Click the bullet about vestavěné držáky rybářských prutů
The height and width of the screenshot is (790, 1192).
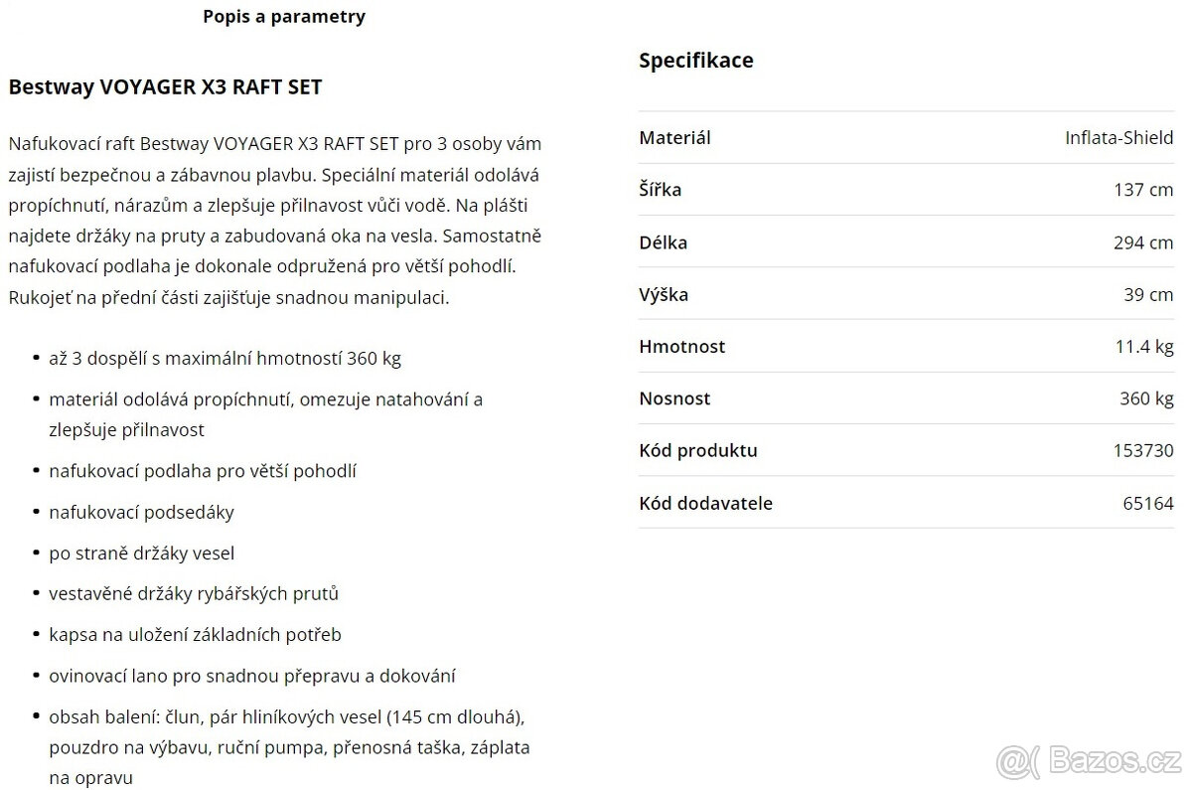(194, 594)
